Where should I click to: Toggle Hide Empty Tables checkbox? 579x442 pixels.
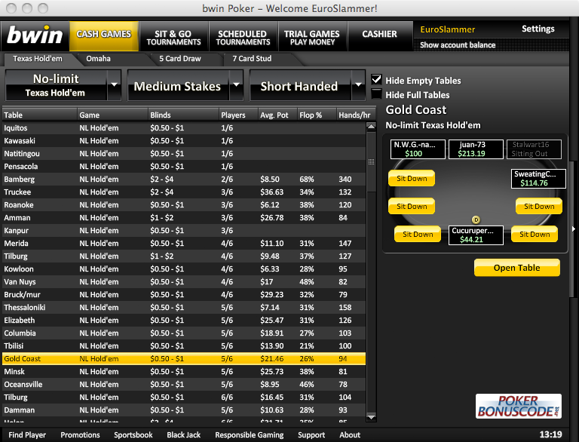point(376,80)
